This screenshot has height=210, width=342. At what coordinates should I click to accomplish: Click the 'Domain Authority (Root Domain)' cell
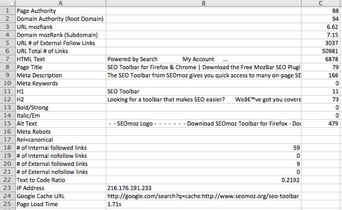[61, 19]
